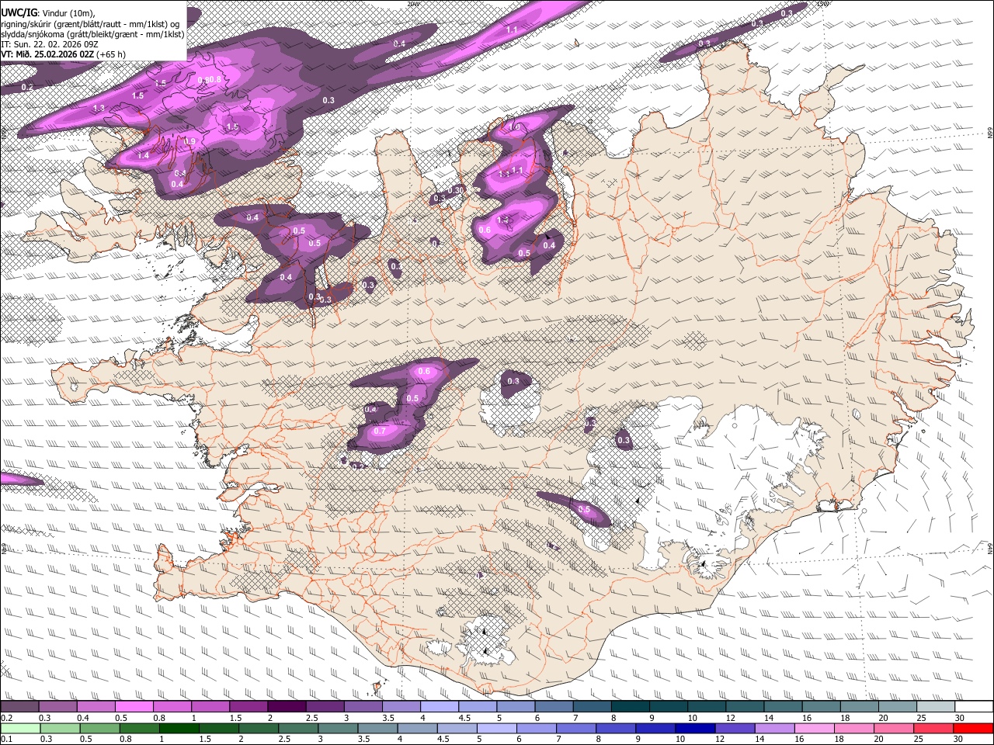Click the '0.7' snowfall value on the map

tap(380, 431)
